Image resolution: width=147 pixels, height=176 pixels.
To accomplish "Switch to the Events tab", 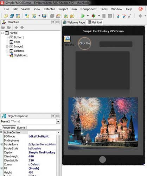I will coord(21,127).
